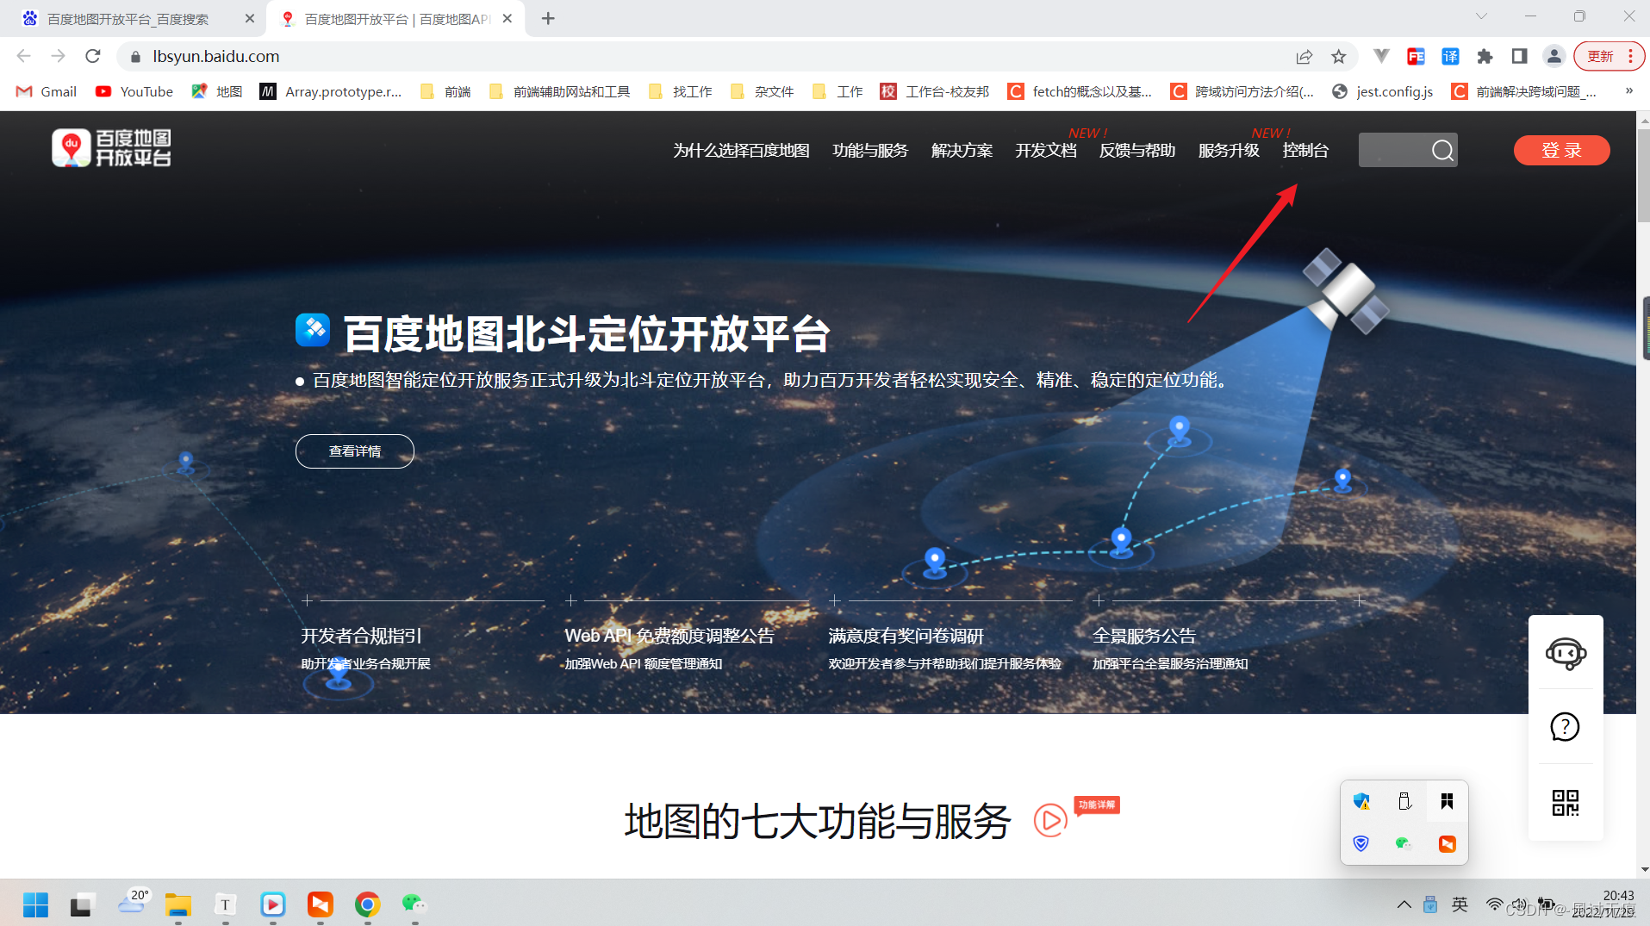This screenshot has width=1650, height=926.
Task: Open the 杂文件 bookmark folder
Action: pyautogui.click(x=763, y=91)
